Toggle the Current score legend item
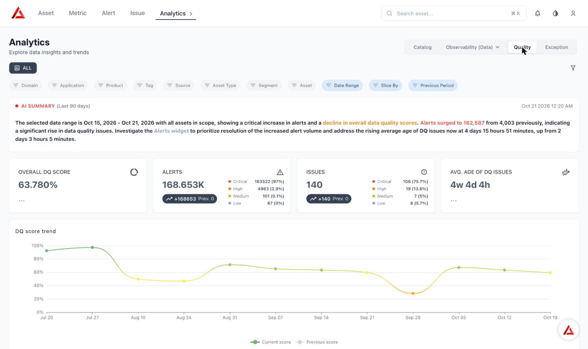The height and width of the screenshot is (349, 588). [271, 342]
